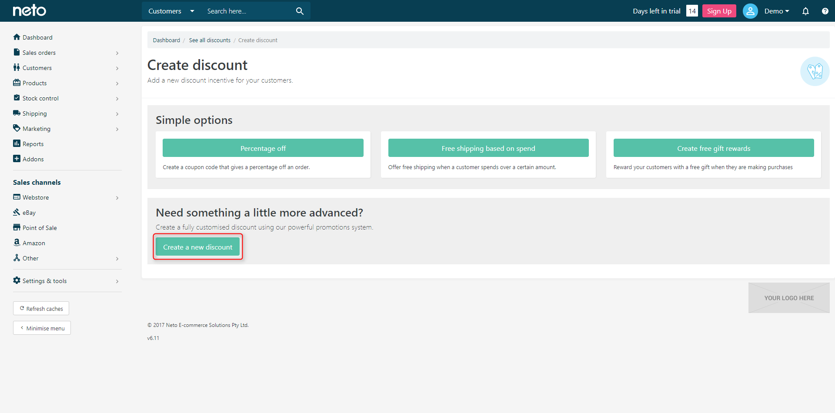This screenshot has width=835, height=413.
Task: Click the YOUR LOGO HERE placeholder
Action: (789, 298)
